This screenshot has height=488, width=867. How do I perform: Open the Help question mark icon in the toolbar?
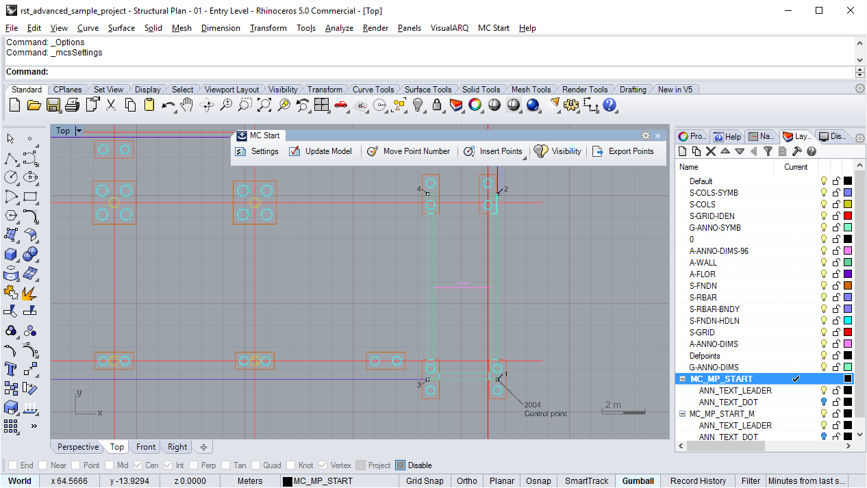pyautogui.click(x=610, y=105)
